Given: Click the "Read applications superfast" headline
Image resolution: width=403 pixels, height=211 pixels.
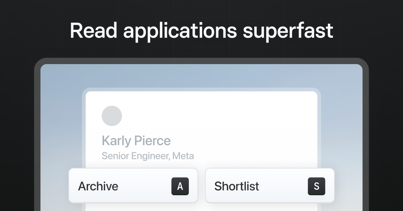Looking at the screenshot, I should pyautogui.click(x=201, y=31).
